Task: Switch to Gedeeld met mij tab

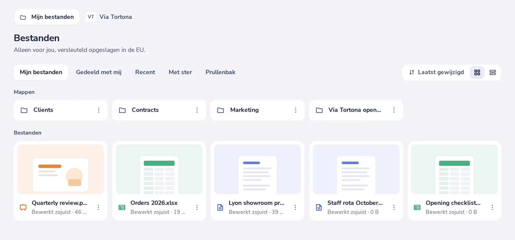Action: click(99, 72)
